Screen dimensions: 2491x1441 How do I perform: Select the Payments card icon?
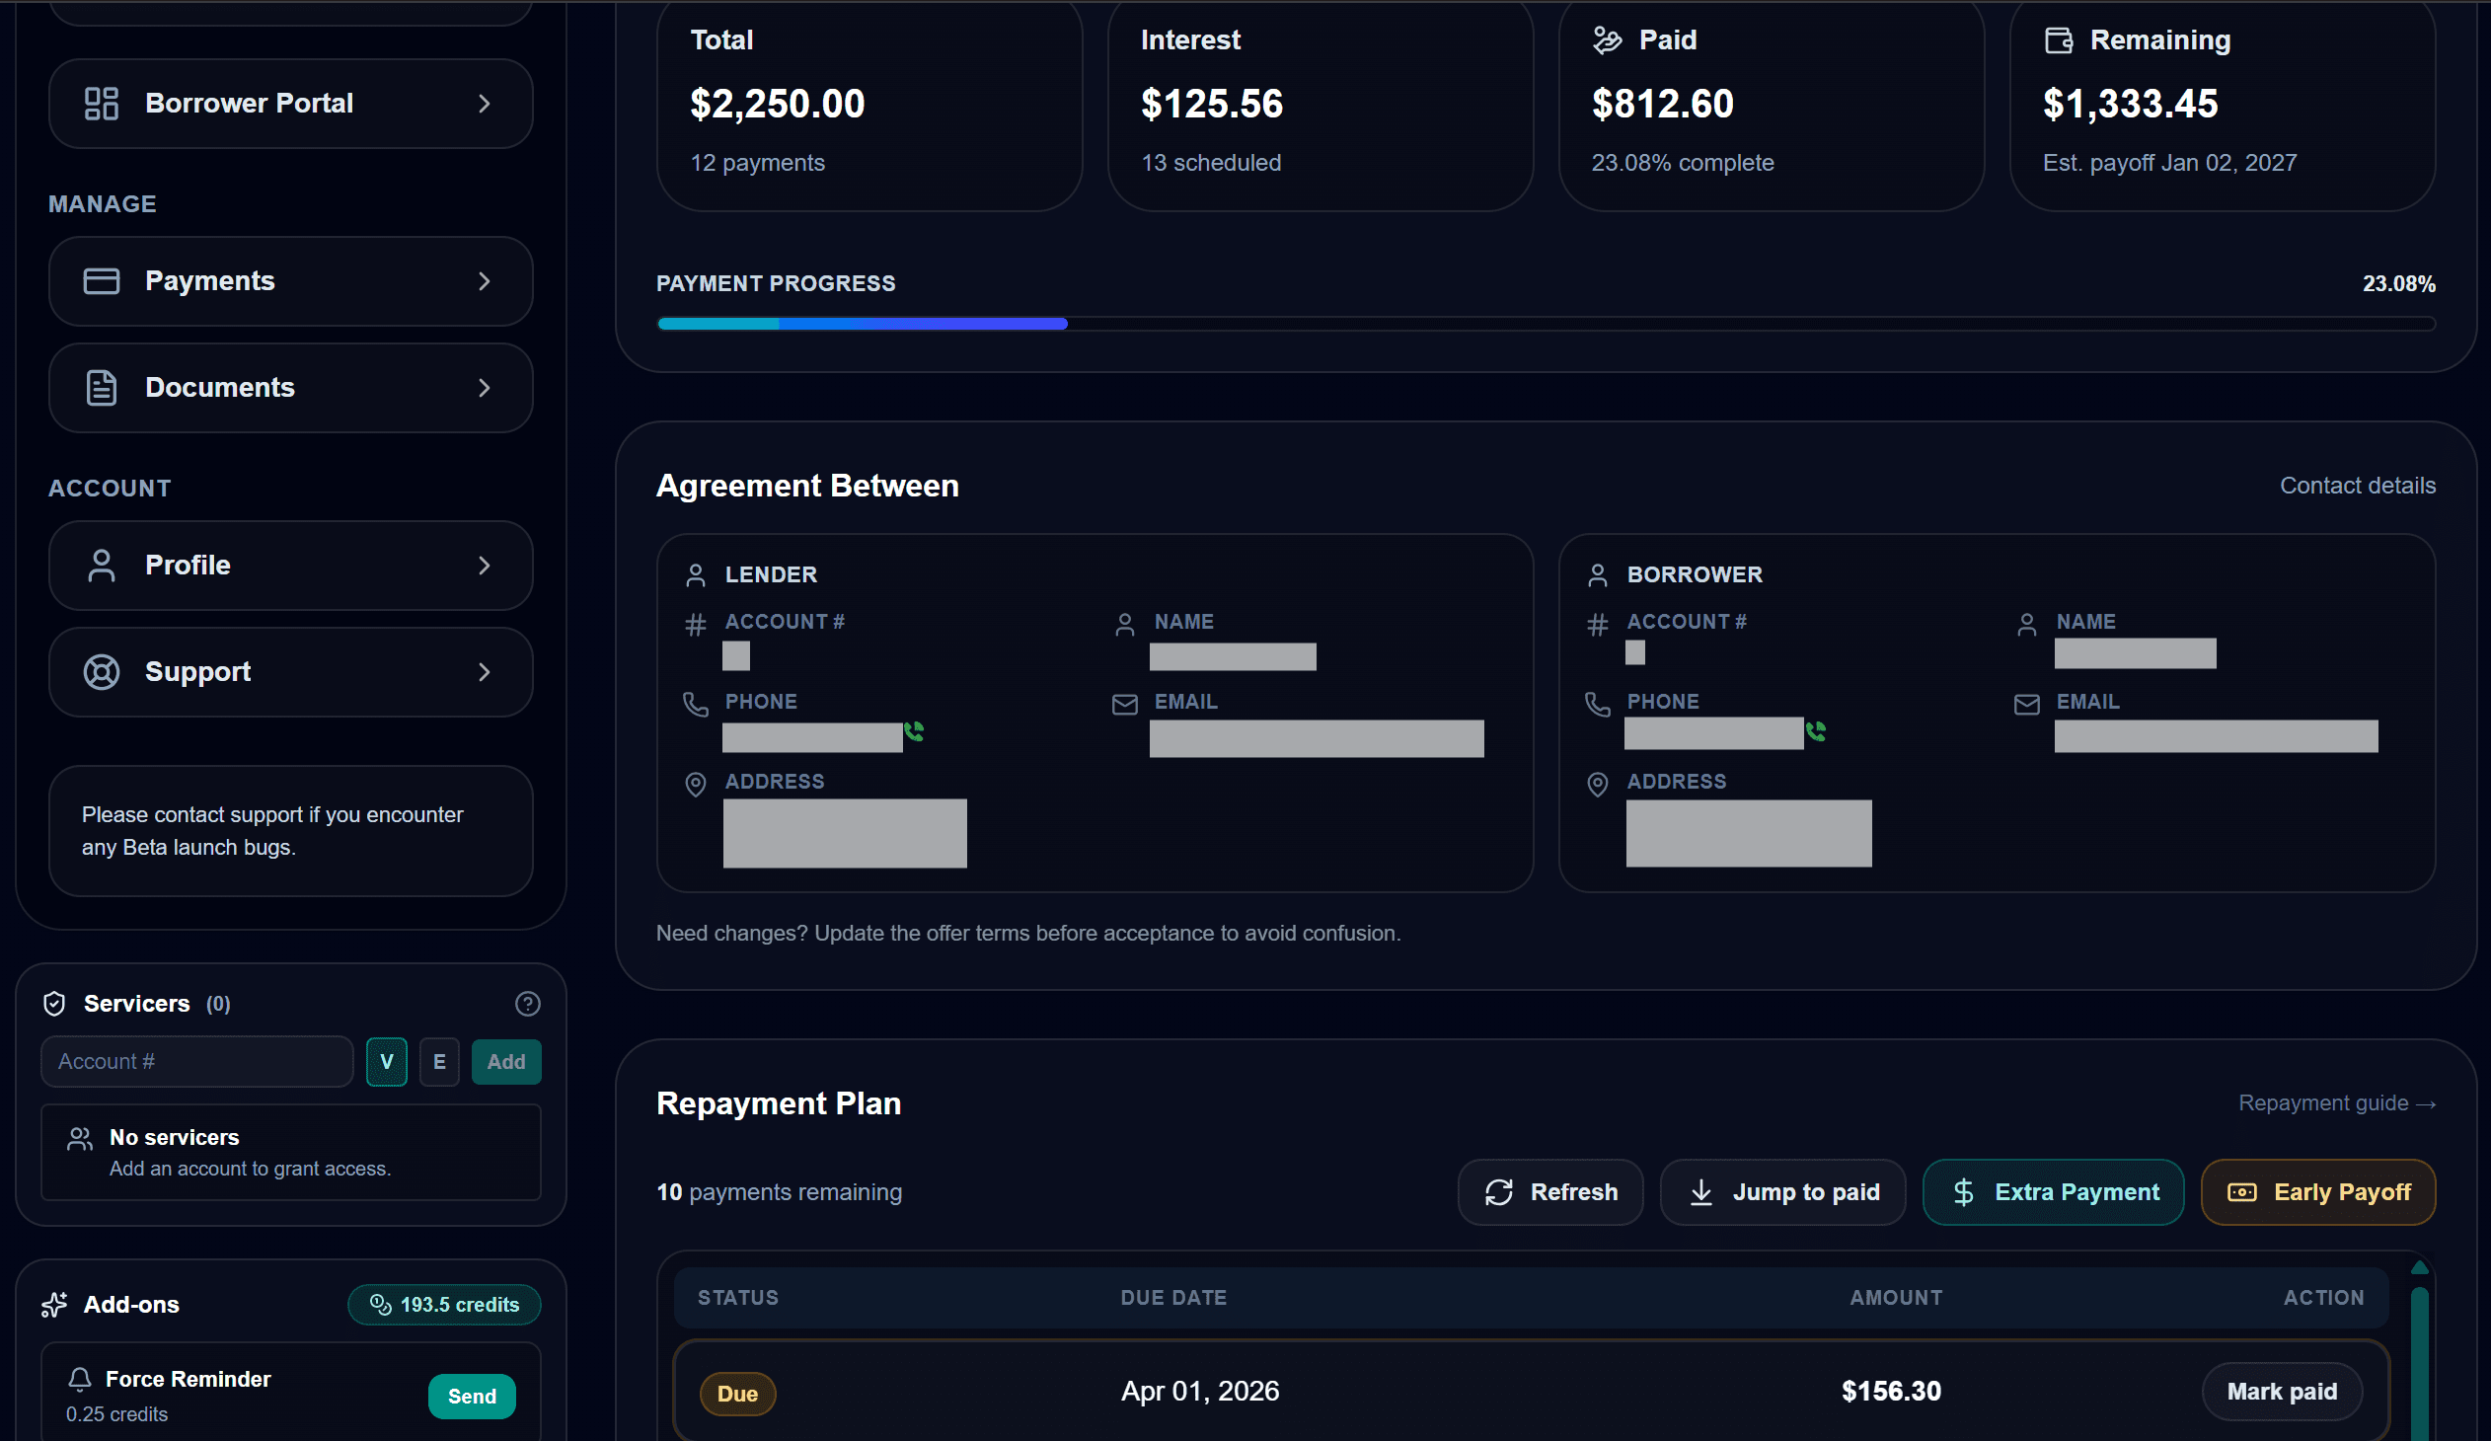click(101, 280)
